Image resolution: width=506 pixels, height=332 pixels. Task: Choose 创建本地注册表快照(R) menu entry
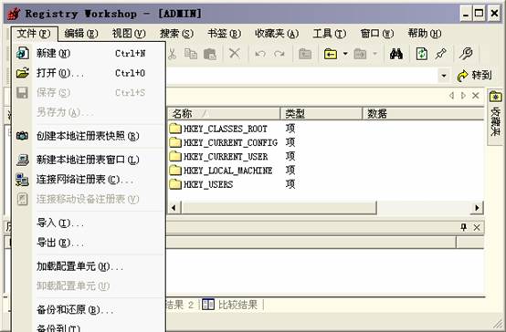[89, 136]
